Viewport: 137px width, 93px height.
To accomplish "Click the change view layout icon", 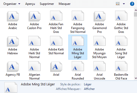I will (x=118, y=4).
